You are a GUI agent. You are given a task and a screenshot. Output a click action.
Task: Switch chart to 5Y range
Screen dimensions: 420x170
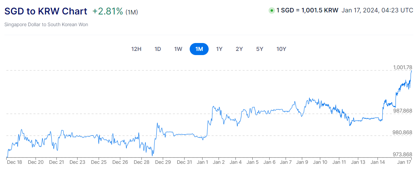(260, 49)
